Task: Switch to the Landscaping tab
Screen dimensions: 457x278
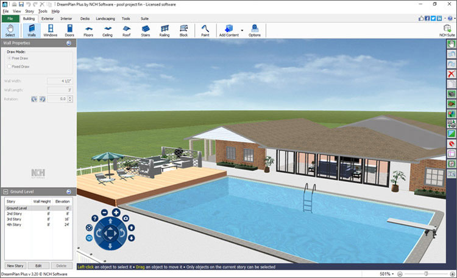Action: coord(105,19)
